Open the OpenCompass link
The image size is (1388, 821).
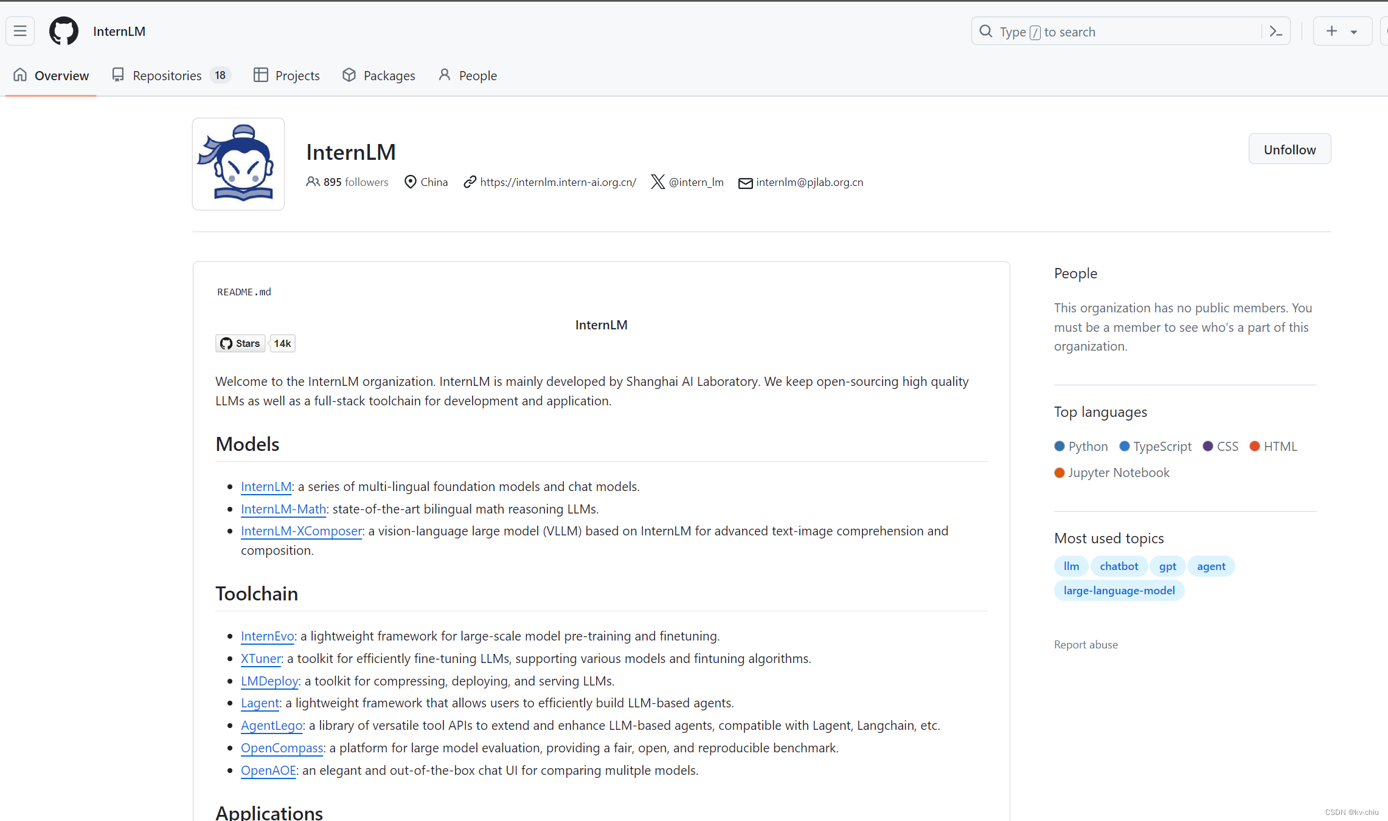[x=282, y=748]
